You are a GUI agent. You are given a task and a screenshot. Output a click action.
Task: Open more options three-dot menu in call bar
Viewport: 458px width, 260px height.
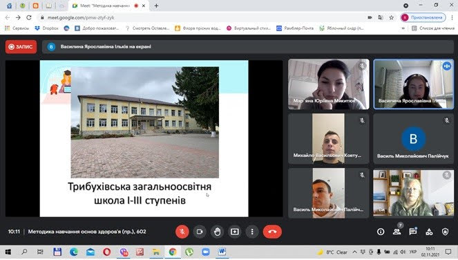click(x=252, y=232)
